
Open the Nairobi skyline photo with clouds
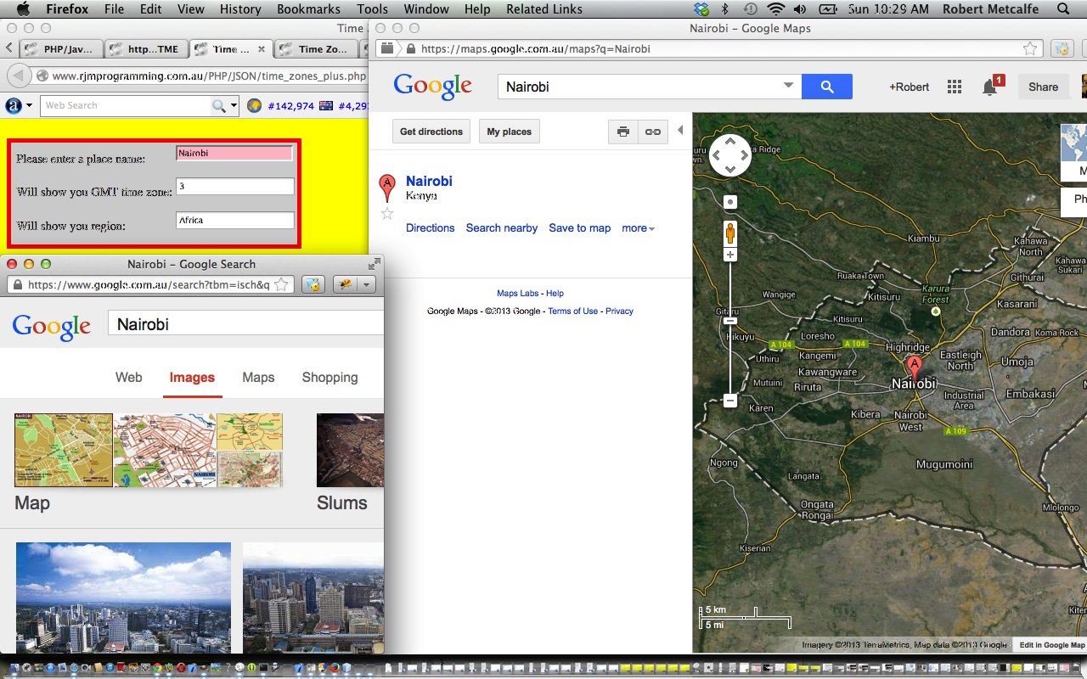(x=123, y=598)
